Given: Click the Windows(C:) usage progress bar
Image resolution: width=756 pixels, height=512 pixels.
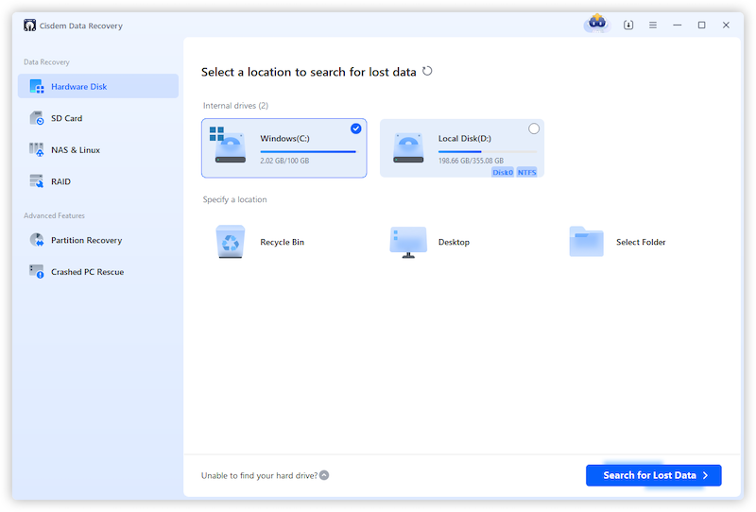Looking at the screenshot, I should click(x=309, y=152).
